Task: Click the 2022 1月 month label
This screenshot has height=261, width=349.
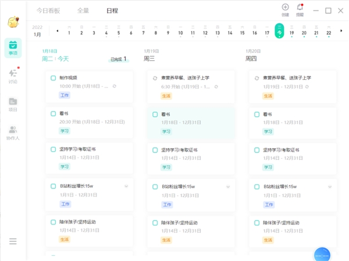Action: (37, 31)
